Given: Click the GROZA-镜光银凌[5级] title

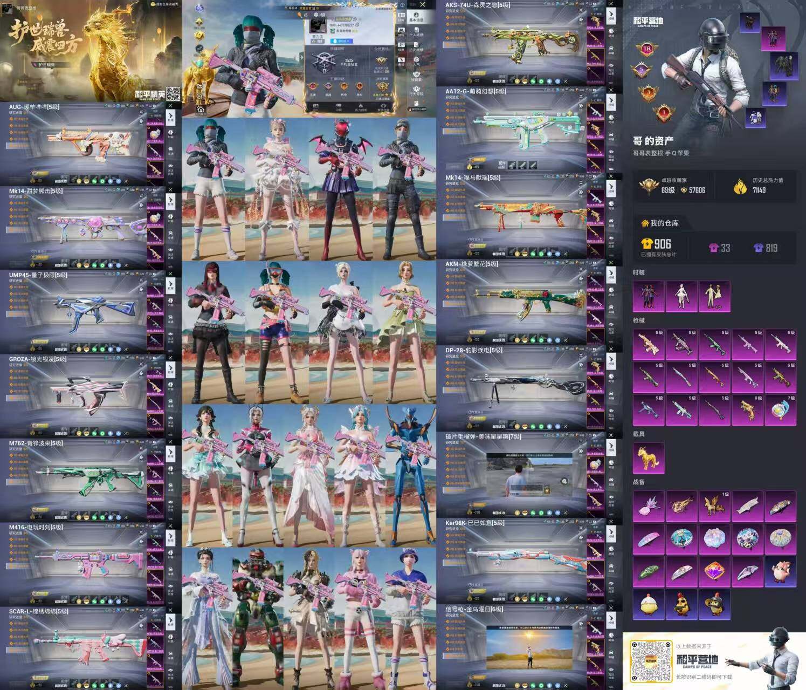Looking at the screenshot, I should [x=37, y=359].
